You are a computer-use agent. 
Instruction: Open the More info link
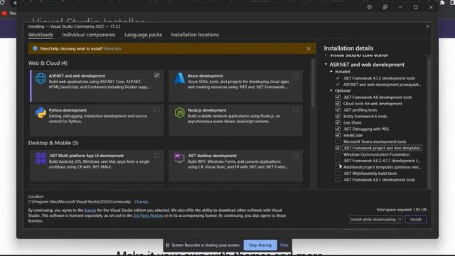click(x=113, y=49)
